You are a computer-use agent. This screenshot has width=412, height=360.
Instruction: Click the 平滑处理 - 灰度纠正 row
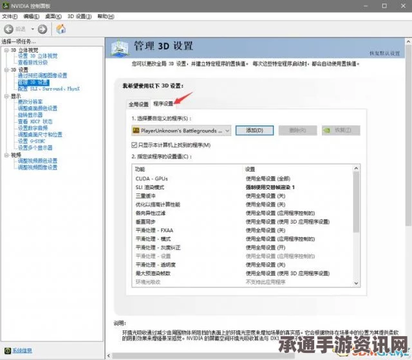click(243, 248)
